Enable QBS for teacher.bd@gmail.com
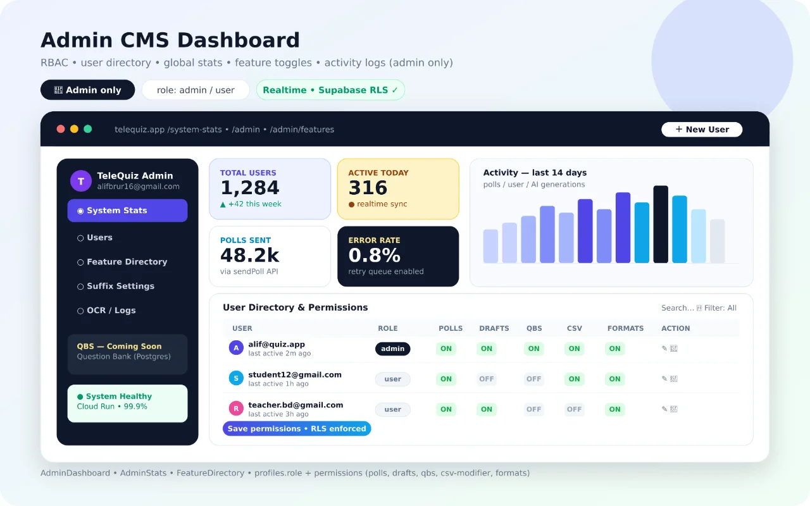The height and width of the screenshot is (506, 810). point(534,409)
